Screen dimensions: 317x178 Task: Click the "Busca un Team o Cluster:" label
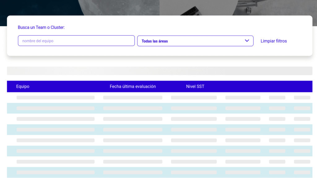tap(41, 28)
